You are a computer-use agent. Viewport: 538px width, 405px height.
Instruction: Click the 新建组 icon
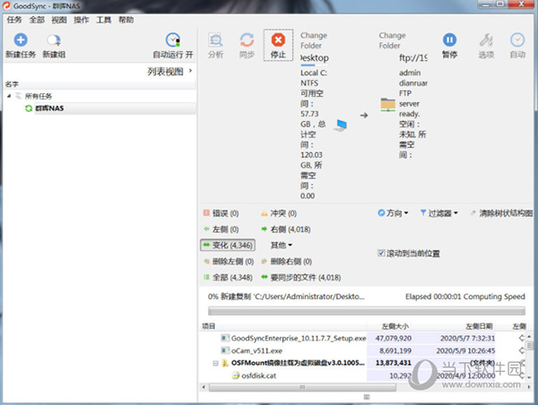54,40
